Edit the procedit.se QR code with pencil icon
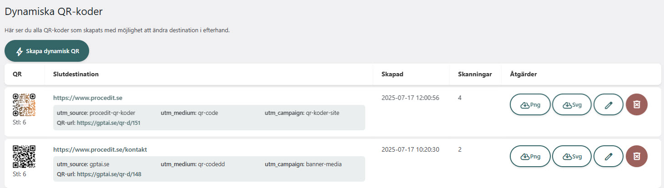 [609, 105]
